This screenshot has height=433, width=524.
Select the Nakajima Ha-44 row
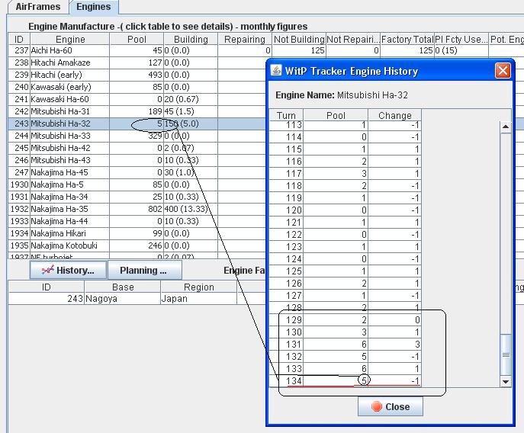pos(137,221)
